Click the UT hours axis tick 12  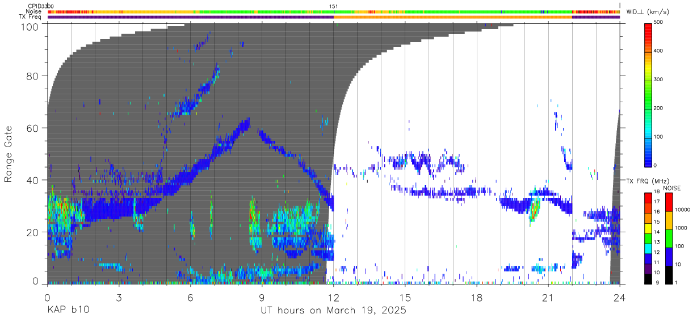pyautogui.click(x=333, y=298)
